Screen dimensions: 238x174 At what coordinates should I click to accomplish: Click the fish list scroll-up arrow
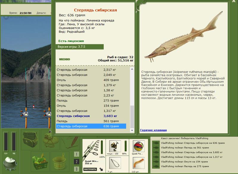pyautogui.click(x=132, y=69)
